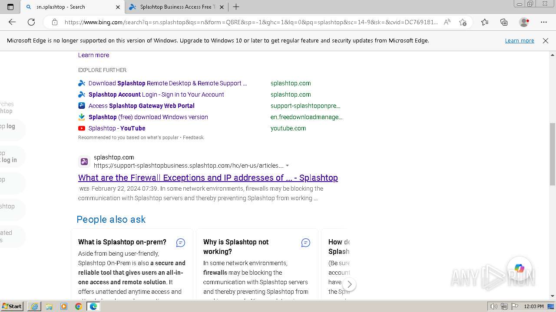The height and width of the screenshot is (312, 556).
Task: Click the youtube.com domain text
Action: [x=288, y=128]
